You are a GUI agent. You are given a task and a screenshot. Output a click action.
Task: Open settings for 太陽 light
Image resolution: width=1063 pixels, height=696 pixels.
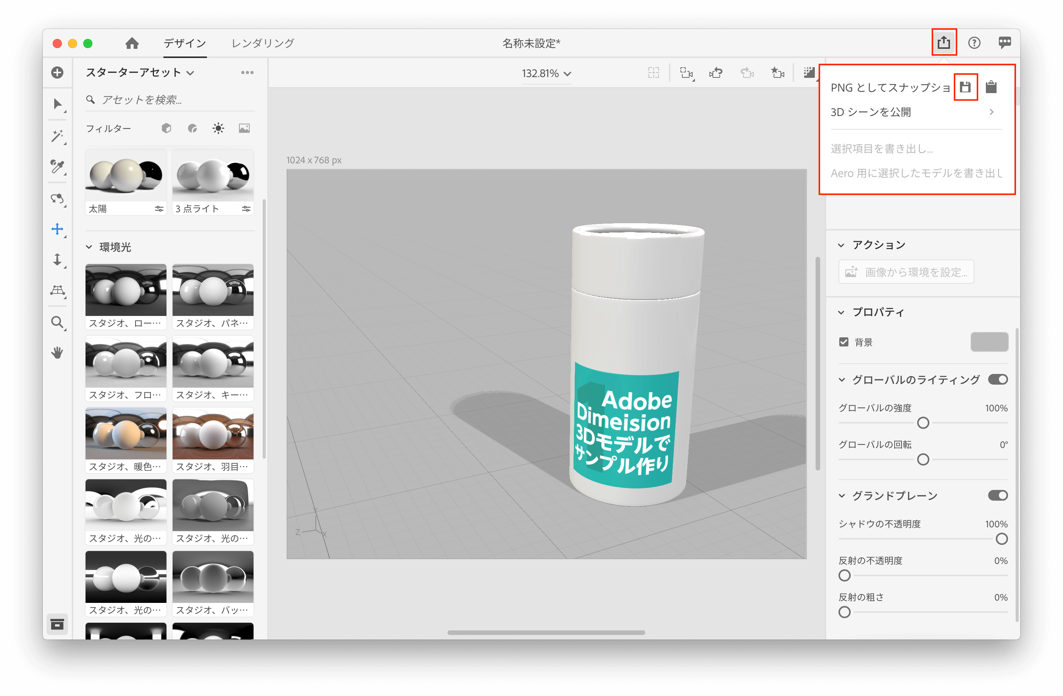click(159, 209)
